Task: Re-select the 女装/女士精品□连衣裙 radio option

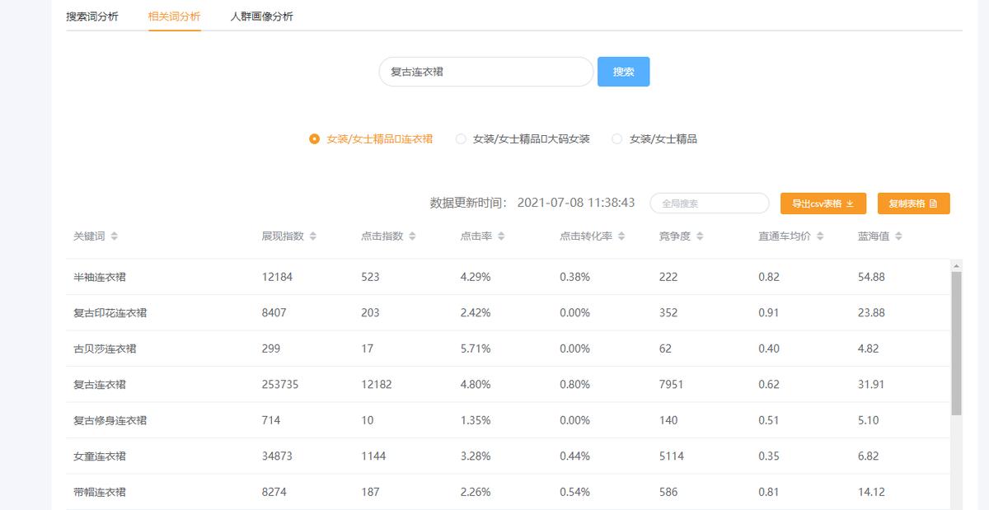Action: click(316, 138)
